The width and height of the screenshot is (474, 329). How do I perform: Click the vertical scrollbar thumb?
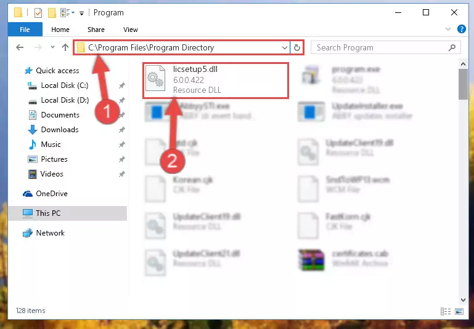(x=463, y=84)
